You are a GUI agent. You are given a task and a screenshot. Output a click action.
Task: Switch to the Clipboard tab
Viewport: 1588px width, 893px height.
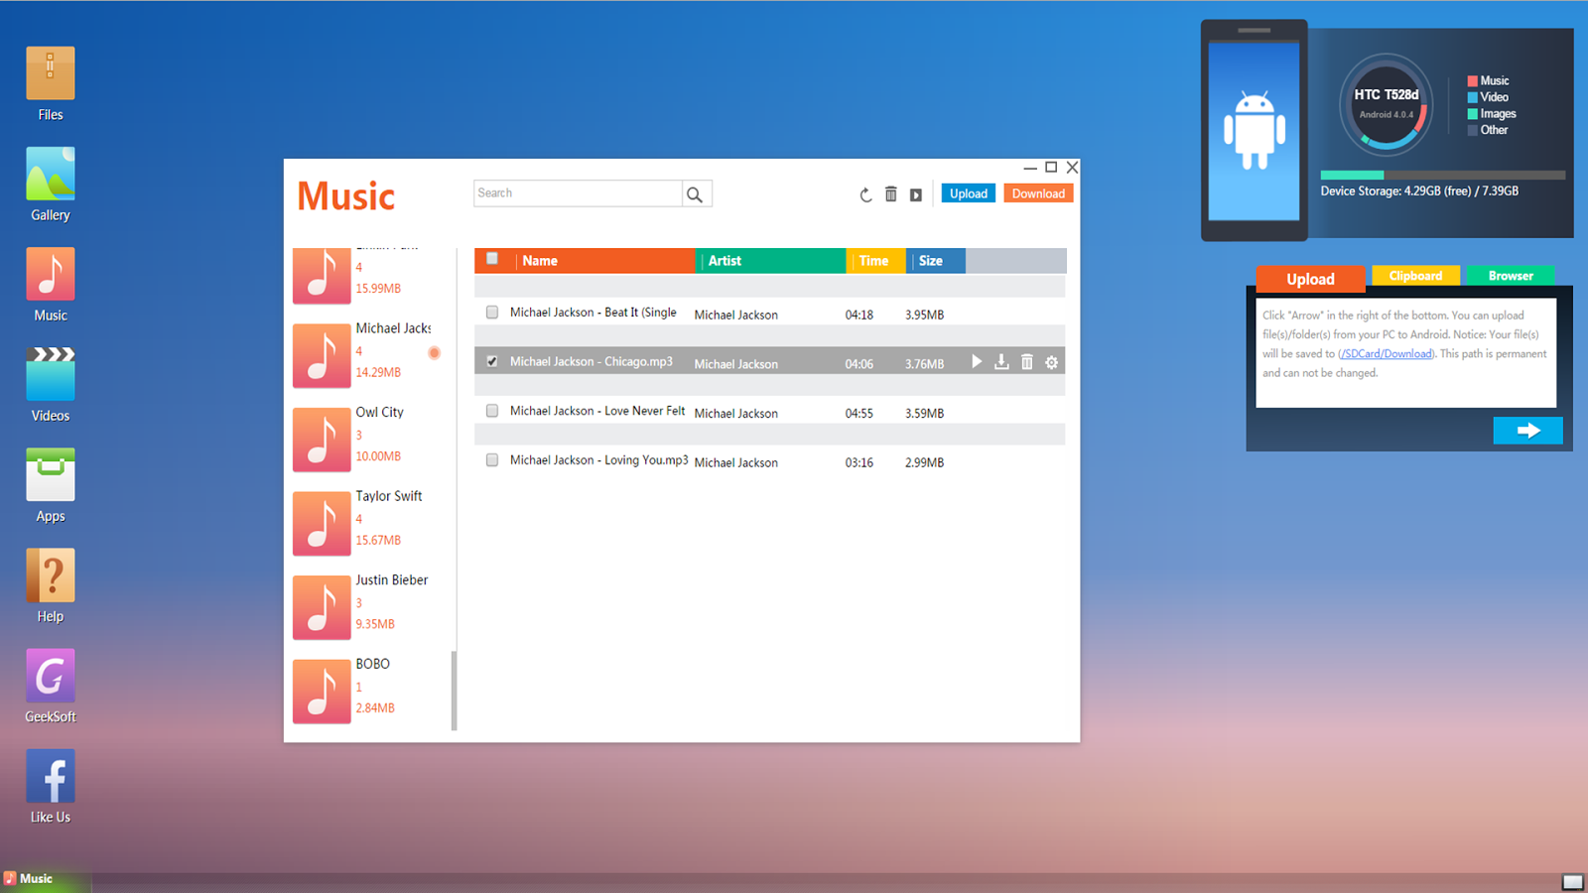tap(1415, 276)
